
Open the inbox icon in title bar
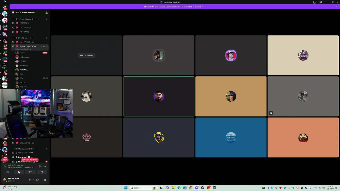click(x=314, y=2)
